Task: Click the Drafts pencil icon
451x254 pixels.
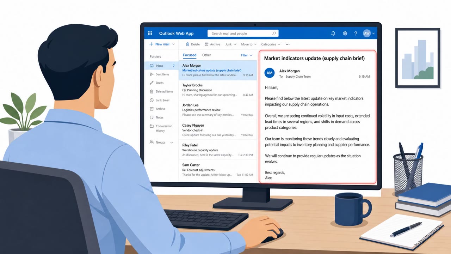Action: (152, 83)
